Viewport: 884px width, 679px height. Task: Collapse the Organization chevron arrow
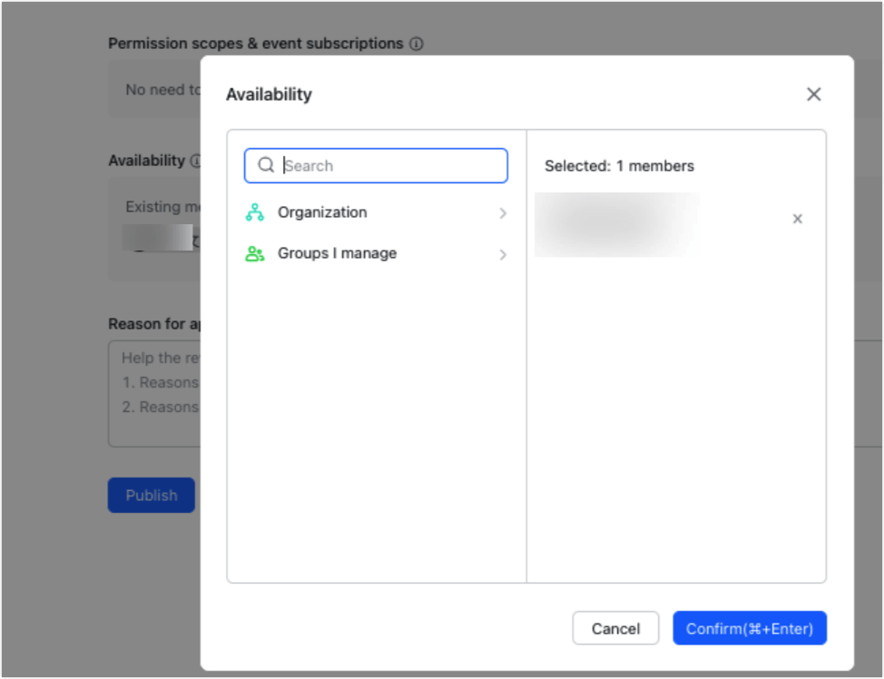click(503, 212)
